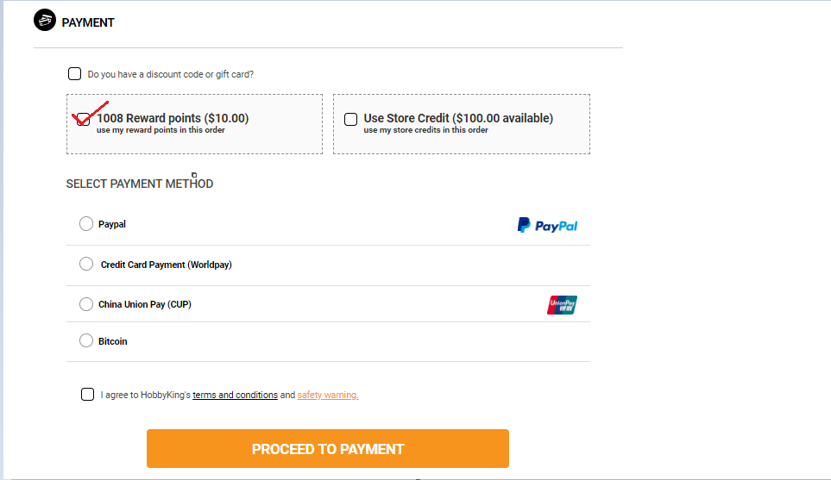Click the PayPal logo
This screenshot has width=831, height=480.
click(x=547, y=225)
